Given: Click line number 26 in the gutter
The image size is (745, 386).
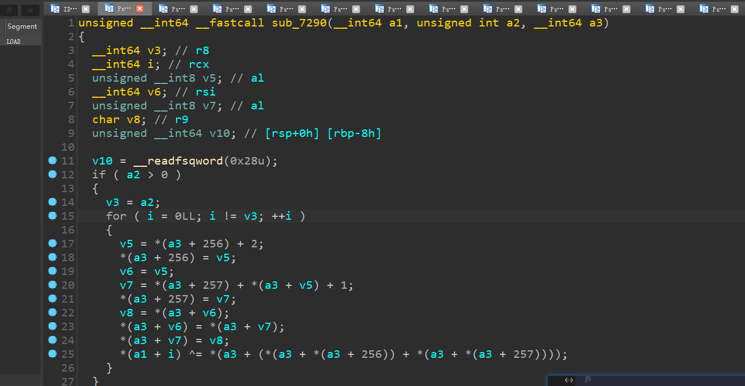Looking at the screenshot, I should click(x=68, y=368).
